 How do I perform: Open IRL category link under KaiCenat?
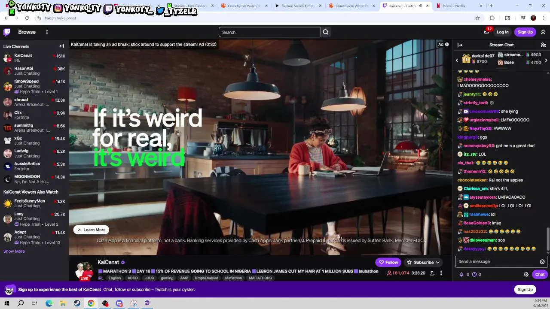coord(101,278)
